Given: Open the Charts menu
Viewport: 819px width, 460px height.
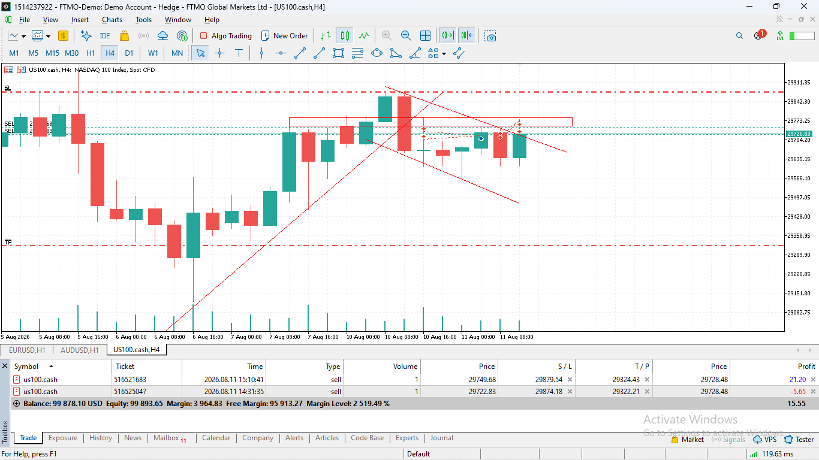Looking at the screenshot, I should click(x=112, y=19).
